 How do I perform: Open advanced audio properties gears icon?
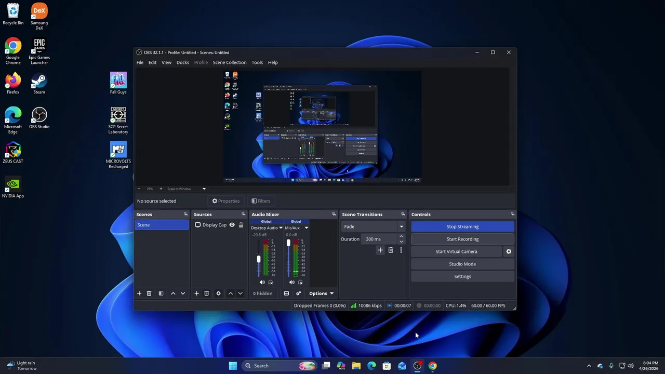click(299, 293)
